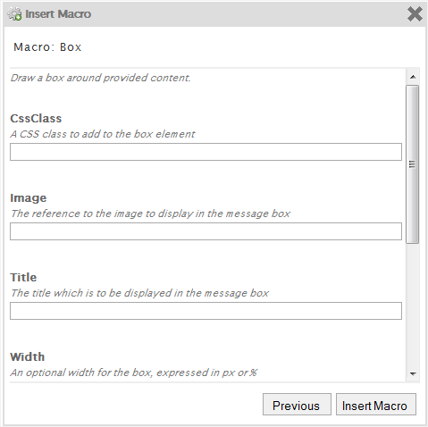Close the Insert Macro dialog

[x=415, y=14]
